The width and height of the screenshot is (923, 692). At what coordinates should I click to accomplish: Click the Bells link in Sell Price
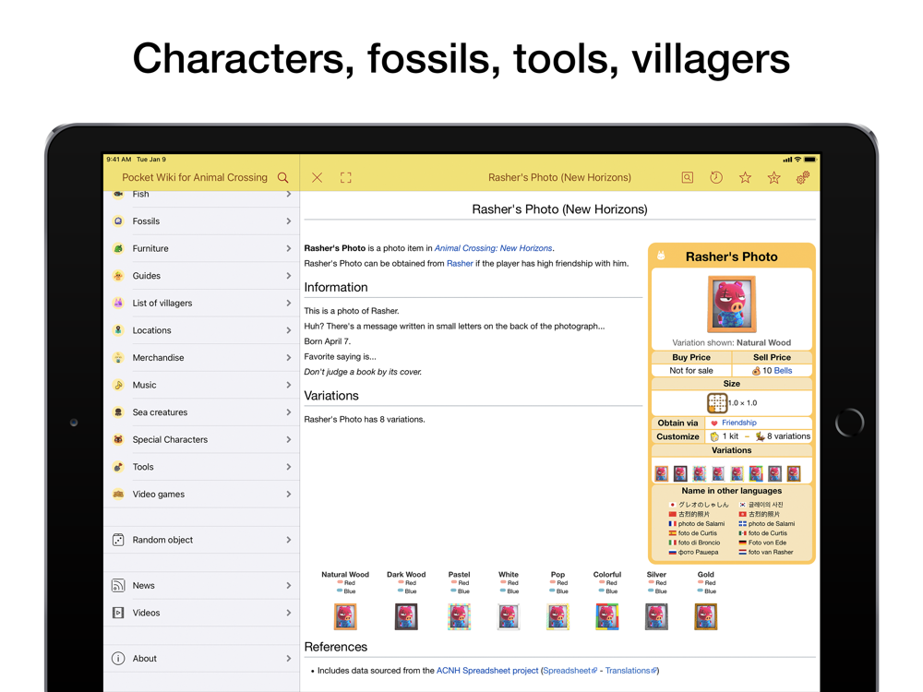point(783,371)
